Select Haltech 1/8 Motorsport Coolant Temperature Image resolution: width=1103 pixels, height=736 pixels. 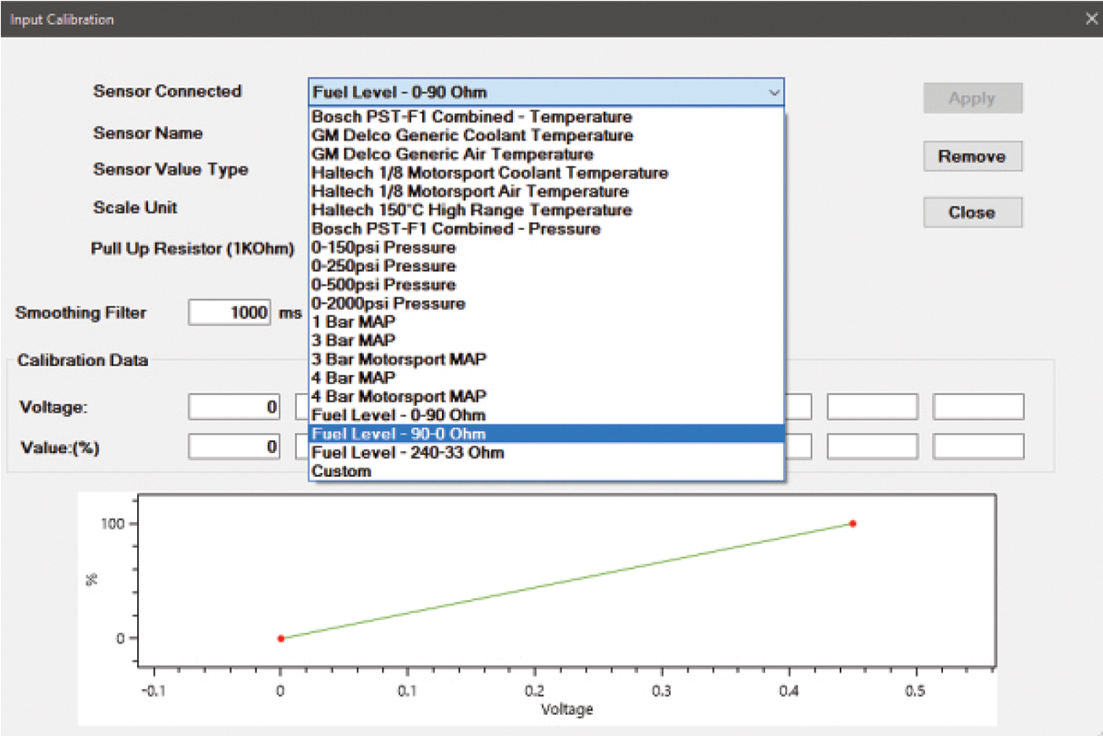(546, 173)
